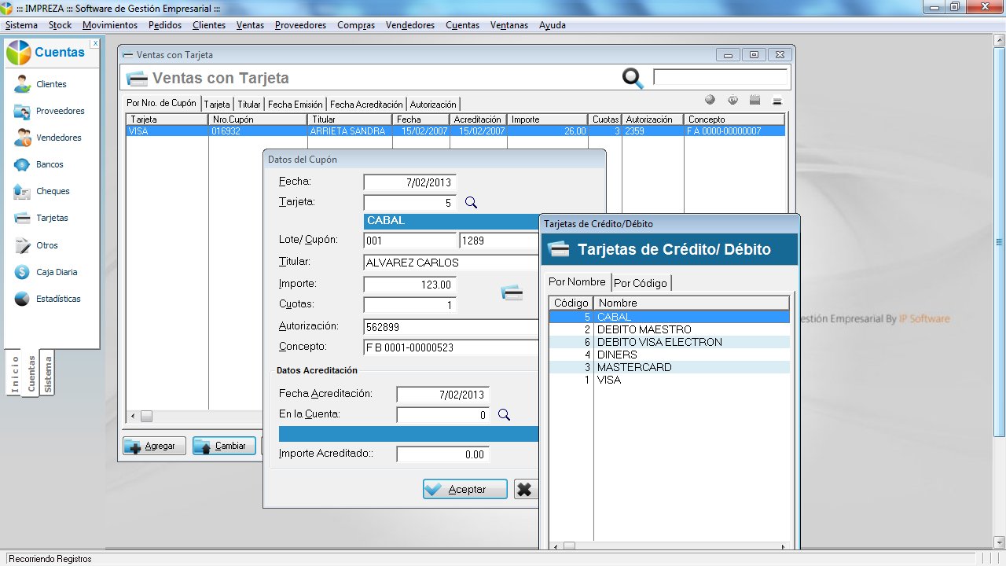Click the calendar icon in the list toolbar

pyautogui.click(x=754, y=100)
